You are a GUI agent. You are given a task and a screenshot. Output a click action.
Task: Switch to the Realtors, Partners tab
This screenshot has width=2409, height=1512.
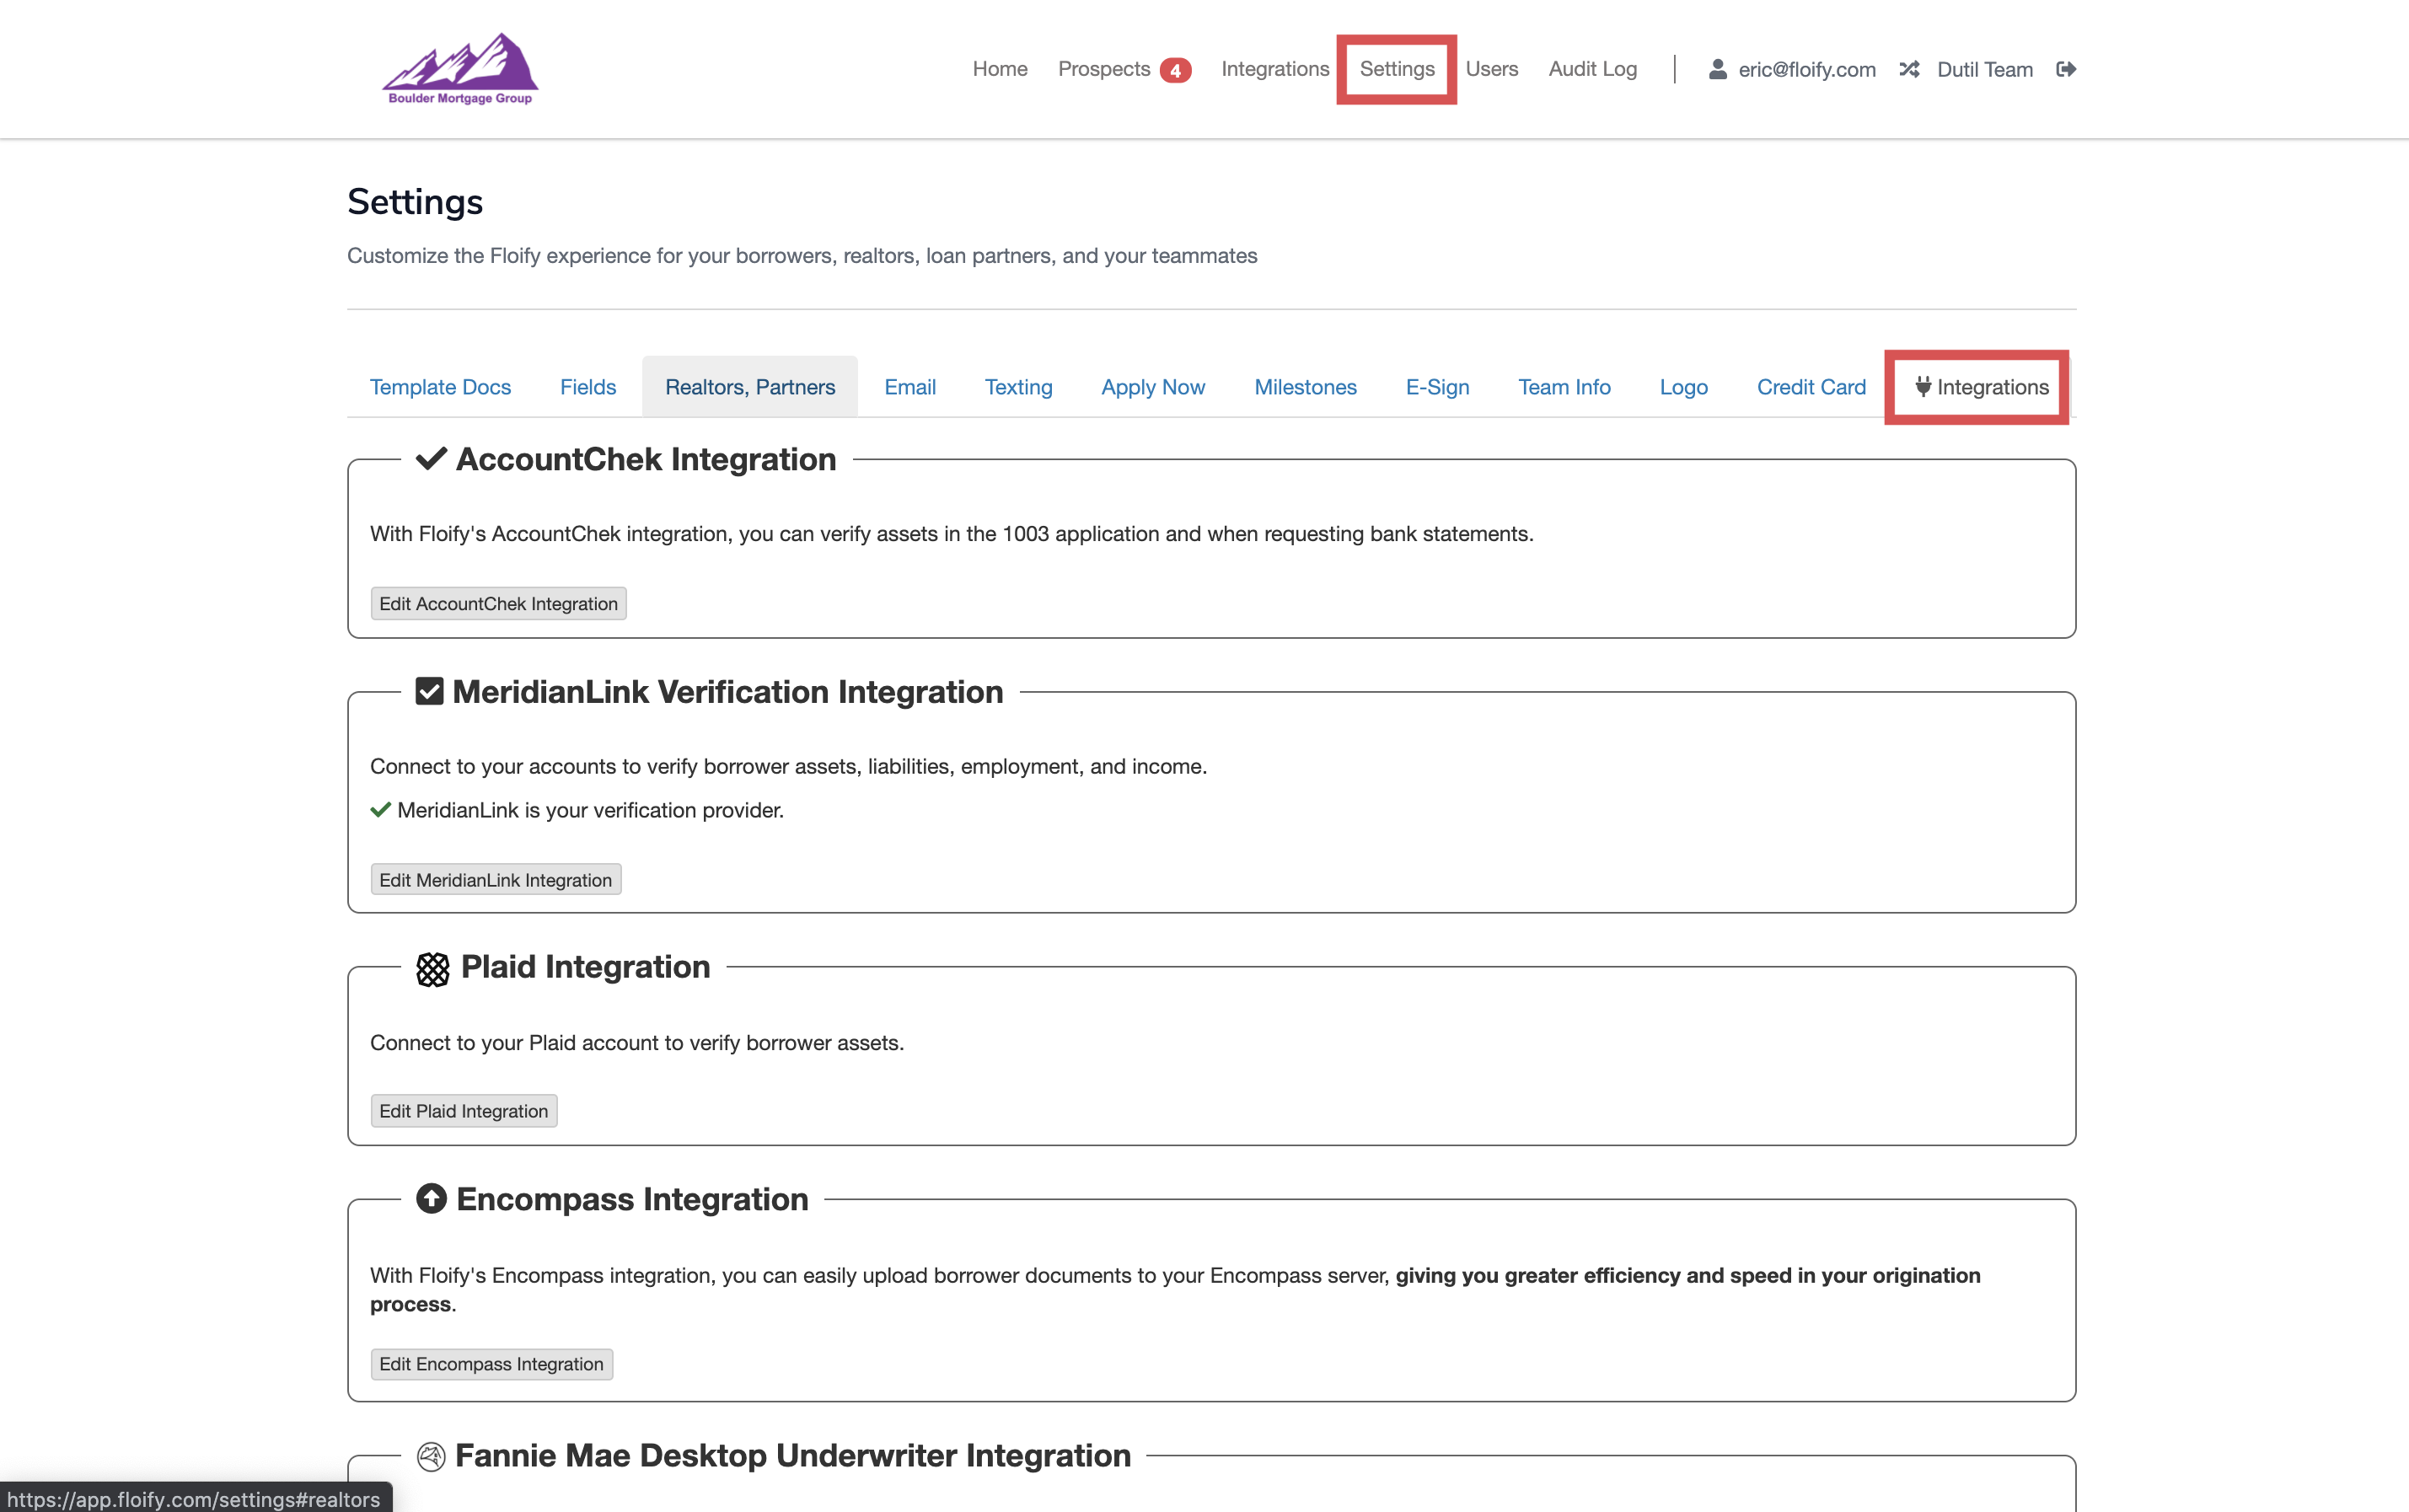coord(750,387)
